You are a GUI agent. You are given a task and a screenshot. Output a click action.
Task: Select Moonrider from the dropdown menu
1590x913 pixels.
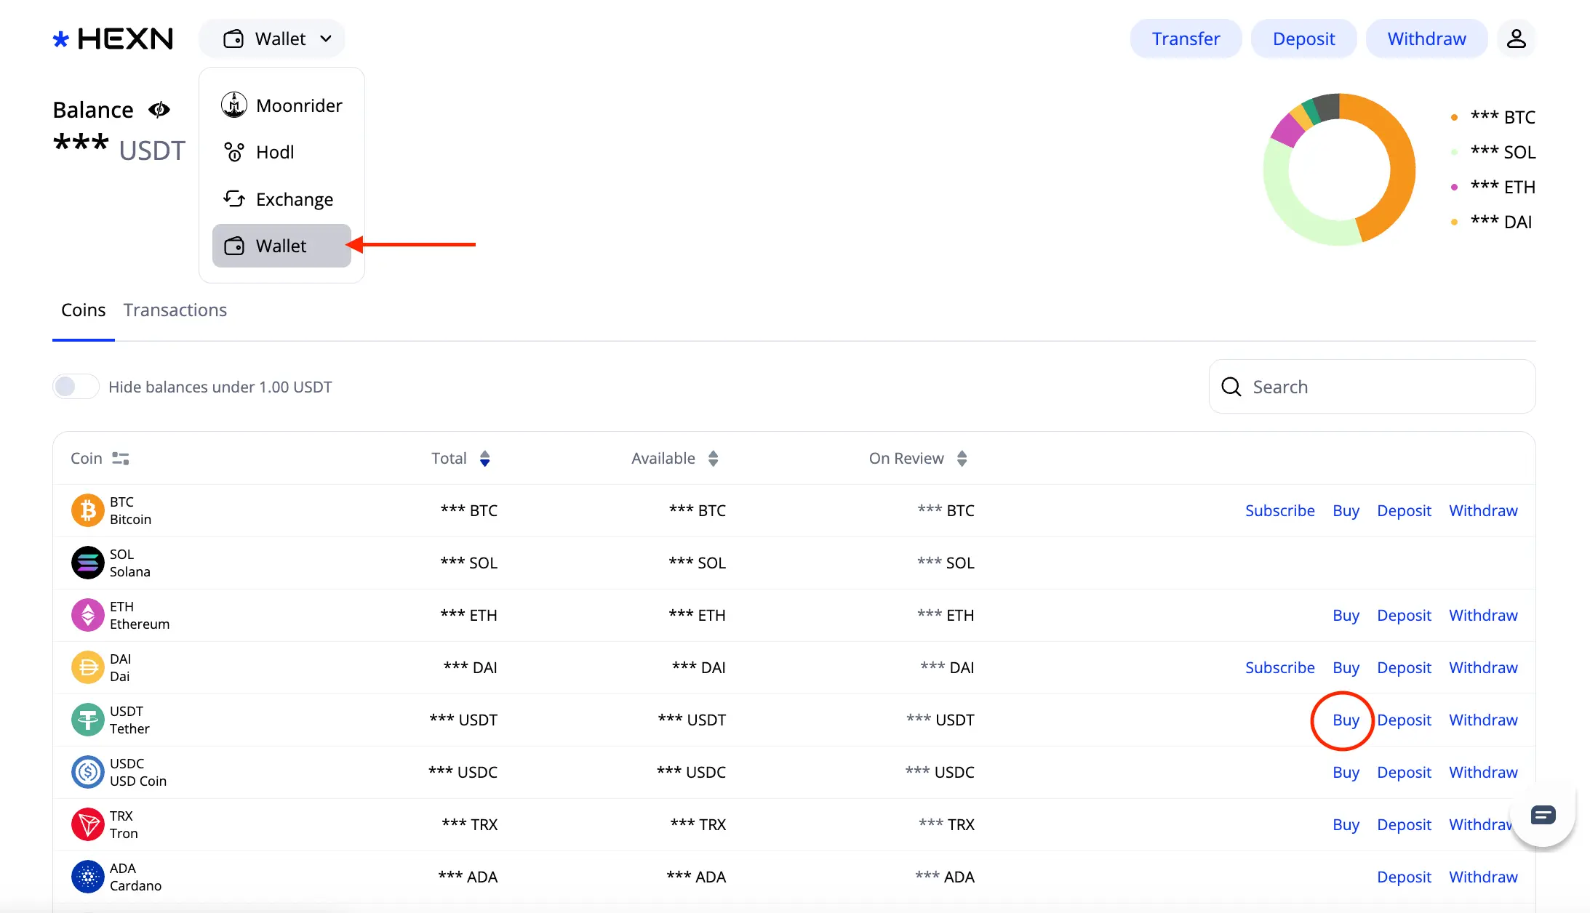coord(281,105)
